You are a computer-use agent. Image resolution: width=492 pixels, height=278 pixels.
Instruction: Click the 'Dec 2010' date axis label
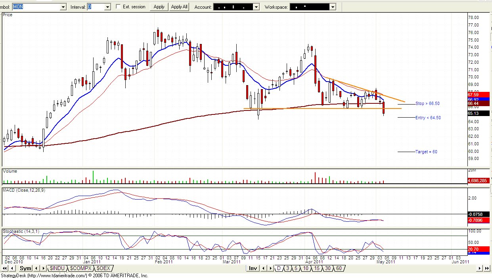pyautogui.click(x=14, y=262)
